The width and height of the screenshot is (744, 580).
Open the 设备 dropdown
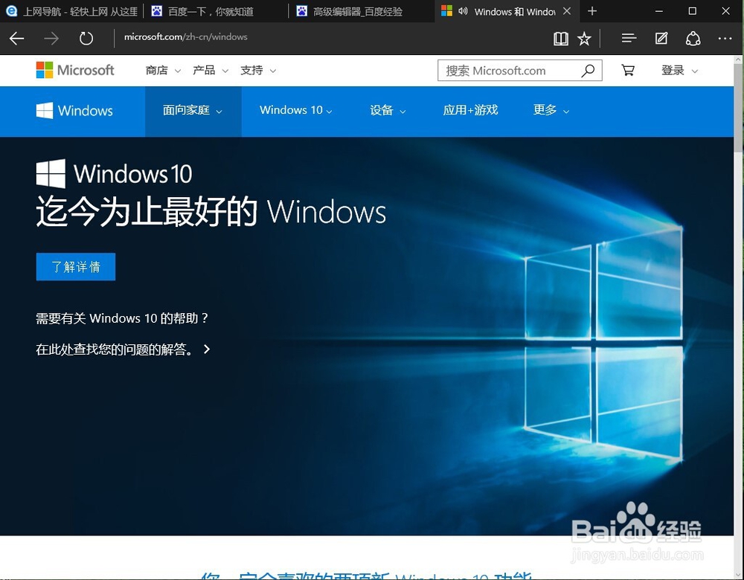pos(388,111)
